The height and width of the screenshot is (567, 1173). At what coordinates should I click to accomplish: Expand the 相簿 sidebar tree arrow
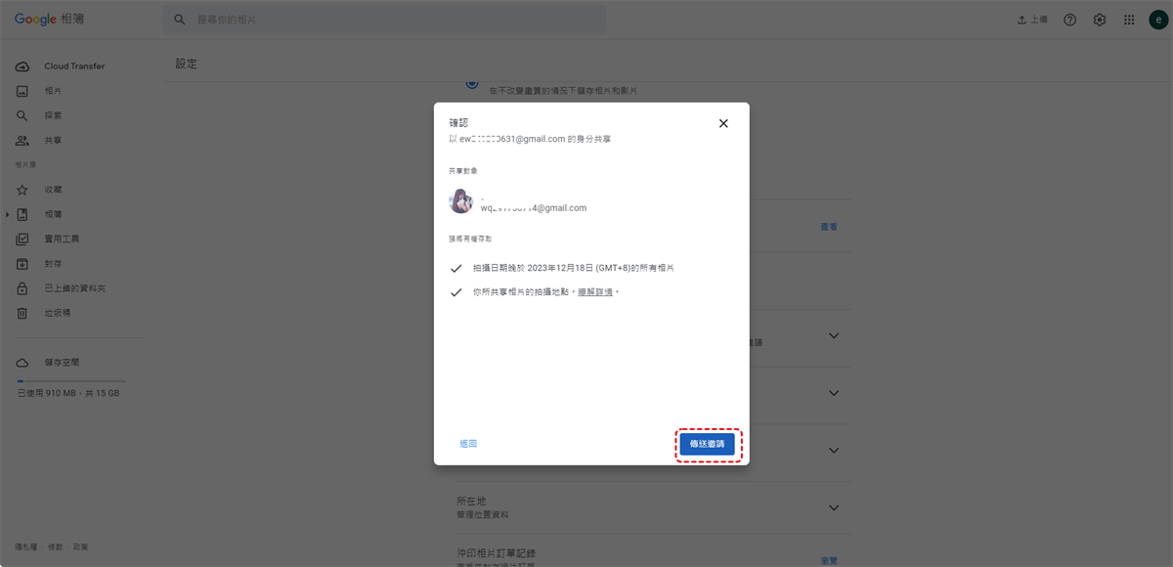(x=8, y=214)
